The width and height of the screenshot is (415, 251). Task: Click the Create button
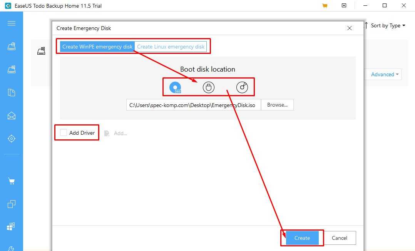(x=302, y=238)
